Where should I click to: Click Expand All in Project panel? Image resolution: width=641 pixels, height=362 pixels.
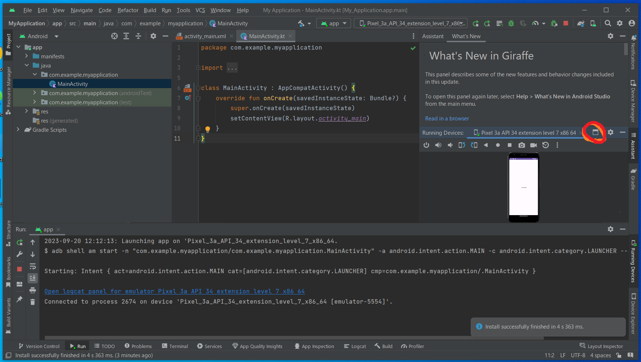(126, 36)
